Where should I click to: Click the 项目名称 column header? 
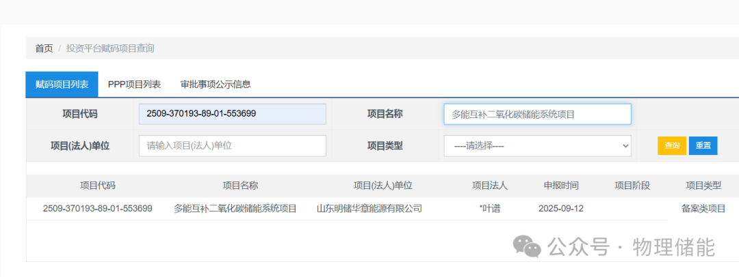pos(240,186)
